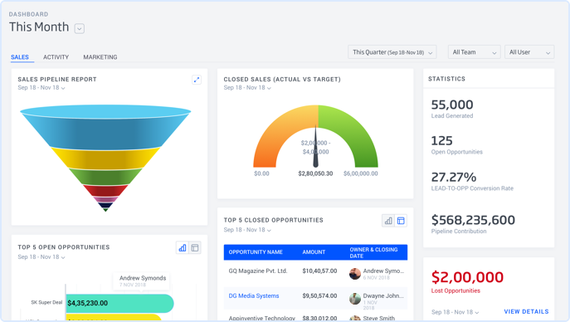This screenshot has width=570, height=322.
Task: Sort by Owner & Closing Date column header
Action: (373, 252)
